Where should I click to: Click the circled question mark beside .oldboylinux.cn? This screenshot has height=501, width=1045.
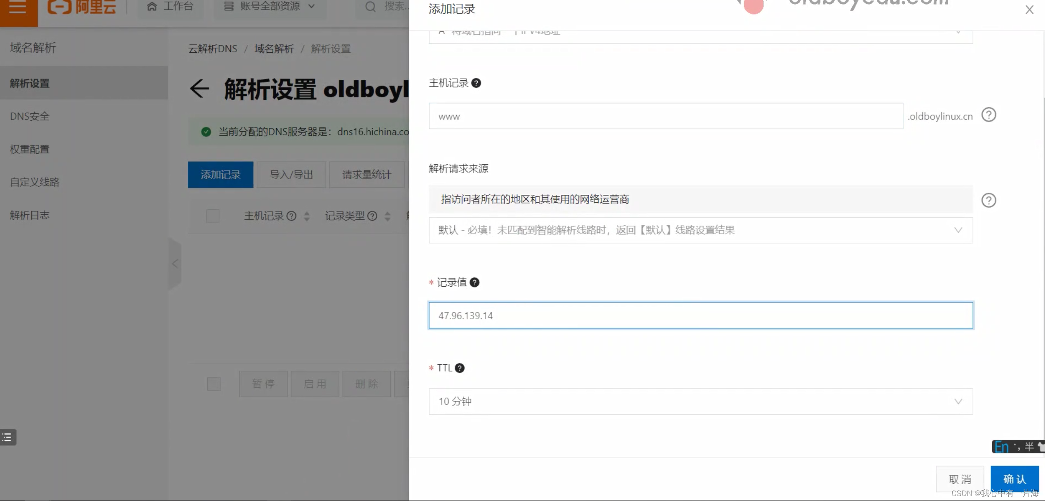(989, 115)
